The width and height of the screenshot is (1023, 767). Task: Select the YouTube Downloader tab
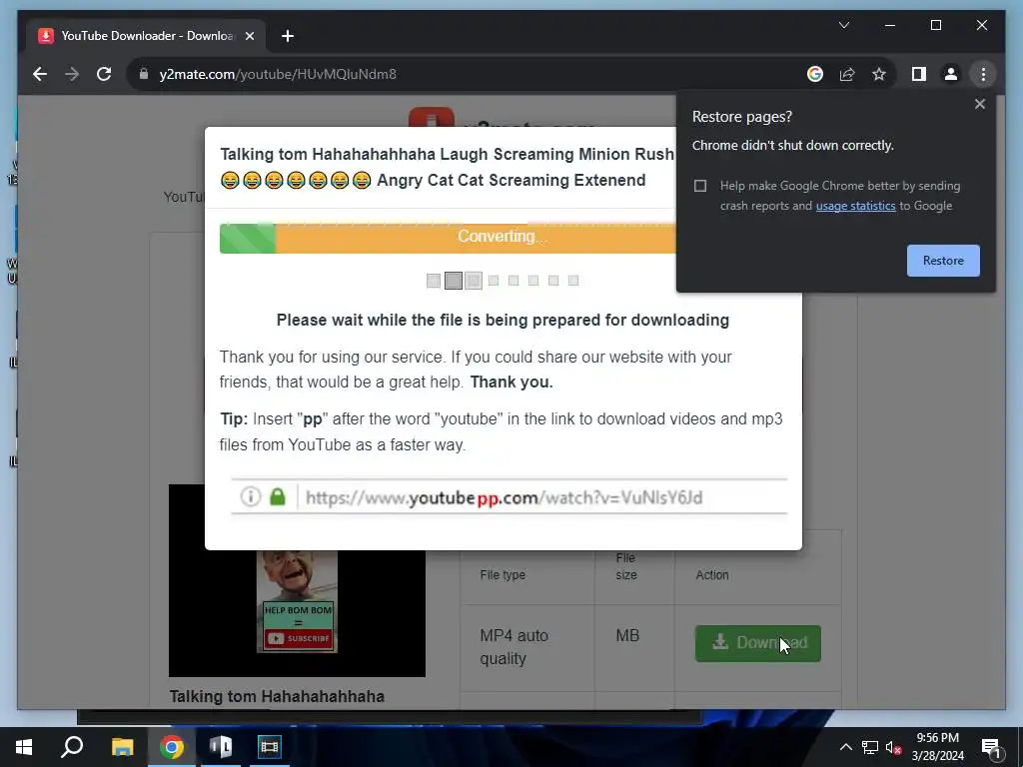[x=146, y=36]
